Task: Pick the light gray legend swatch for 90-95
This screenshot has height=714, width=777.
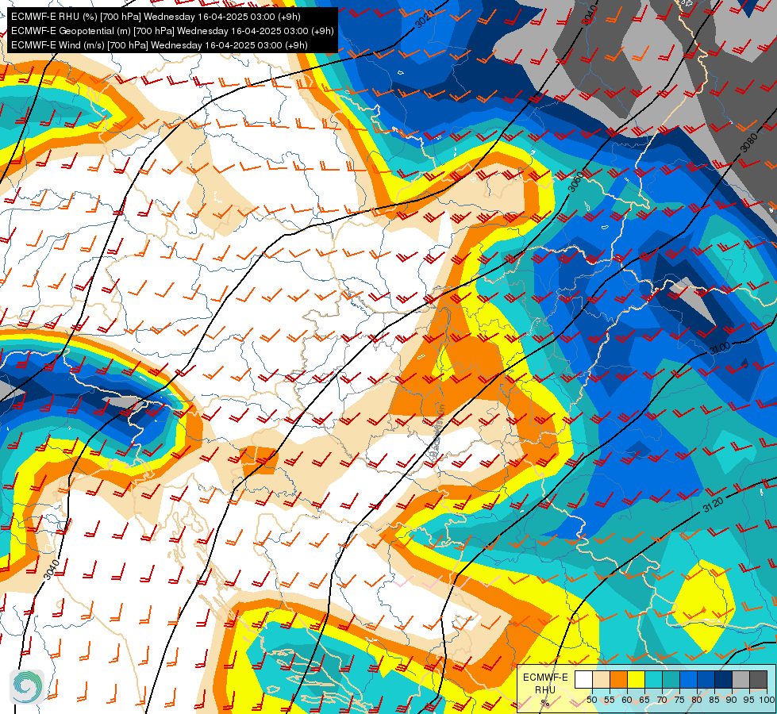Action: click(x=740, y=679)
